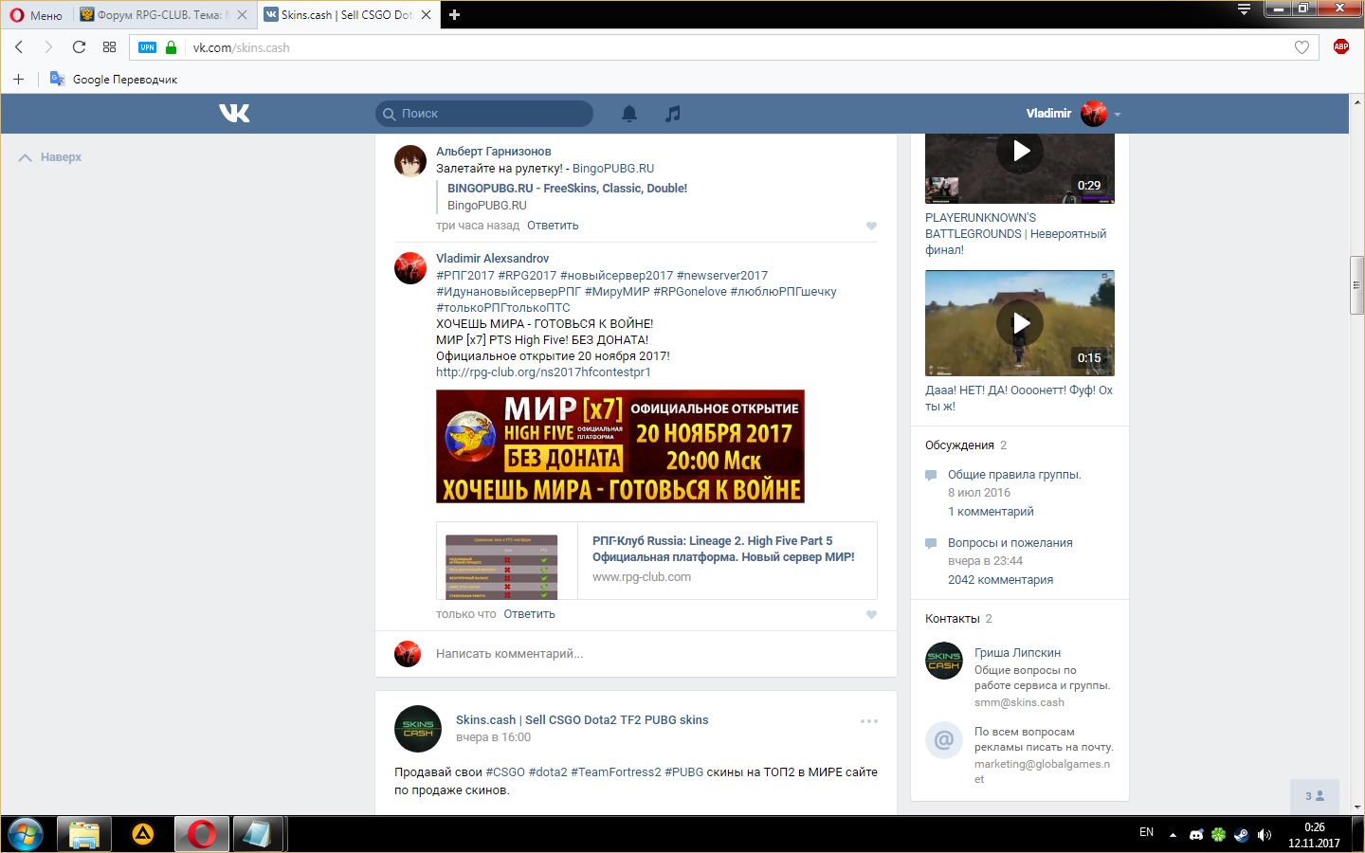1365x853 pixels.
Task: Open Невероятный финал video title
Action: coord(1015,234)
